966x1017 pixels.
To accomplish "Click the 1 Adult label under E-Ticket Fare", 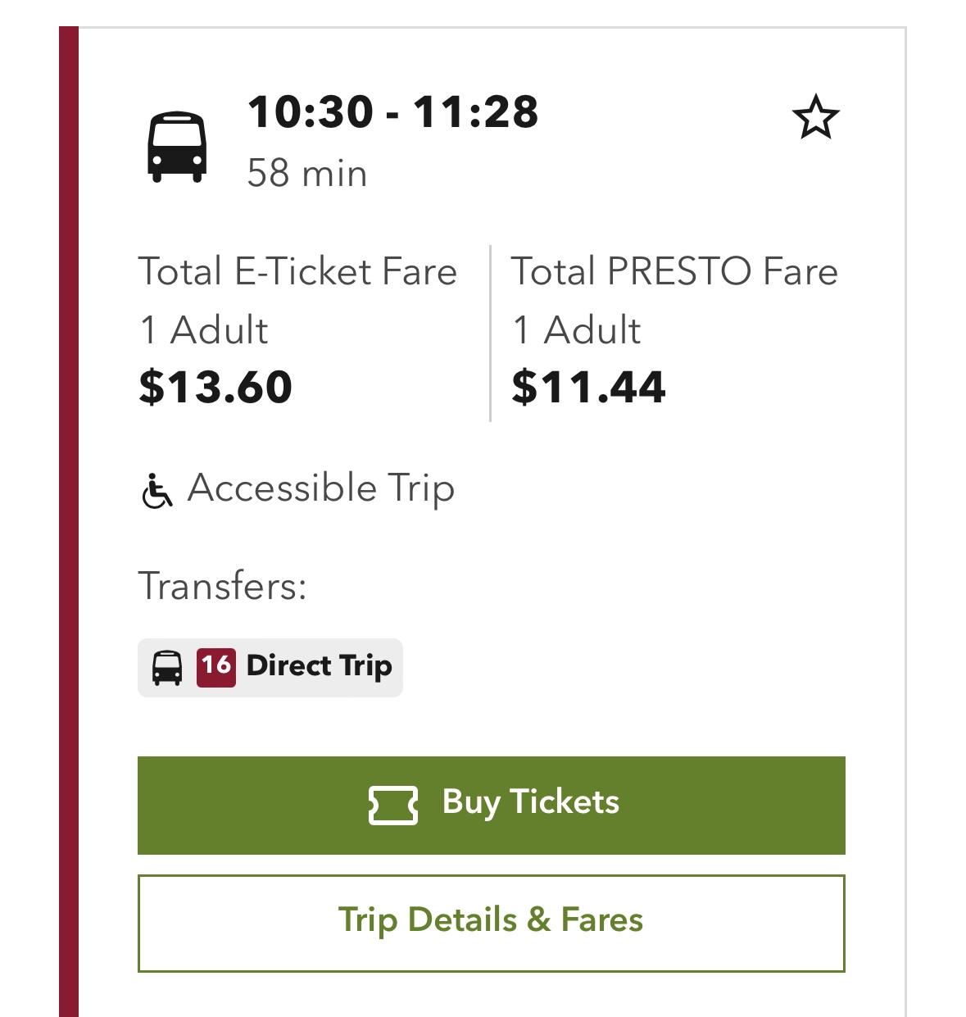I will pos(204,330).
